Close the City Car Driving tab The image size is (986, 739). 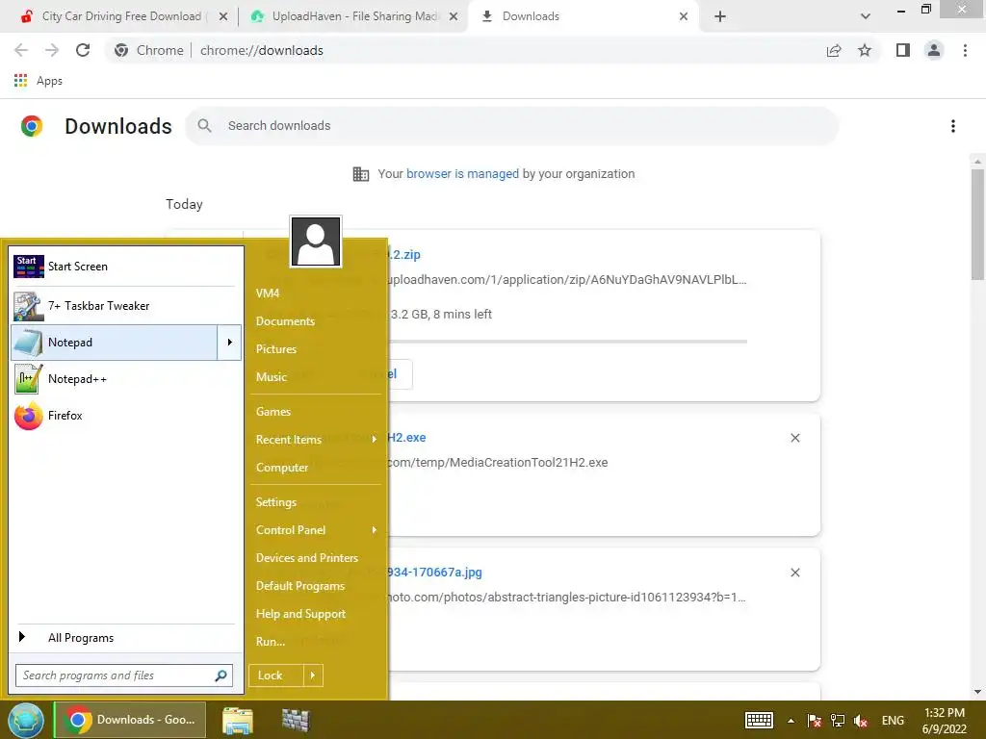pos(223,16)
